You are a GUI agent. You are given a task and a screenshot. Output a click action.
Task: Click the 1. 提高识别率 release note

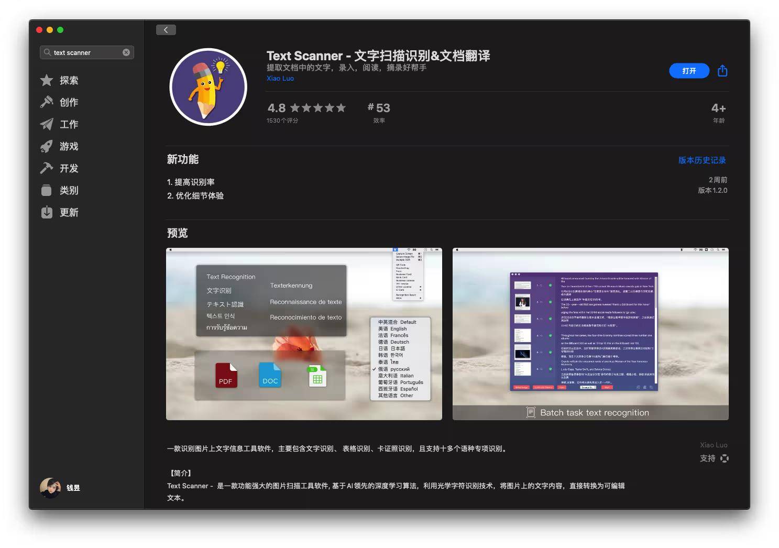pyautogui.click(x=191, y=182)
